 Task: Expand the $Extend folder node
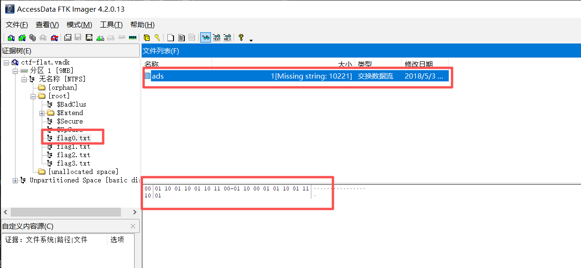click(42, 113)
